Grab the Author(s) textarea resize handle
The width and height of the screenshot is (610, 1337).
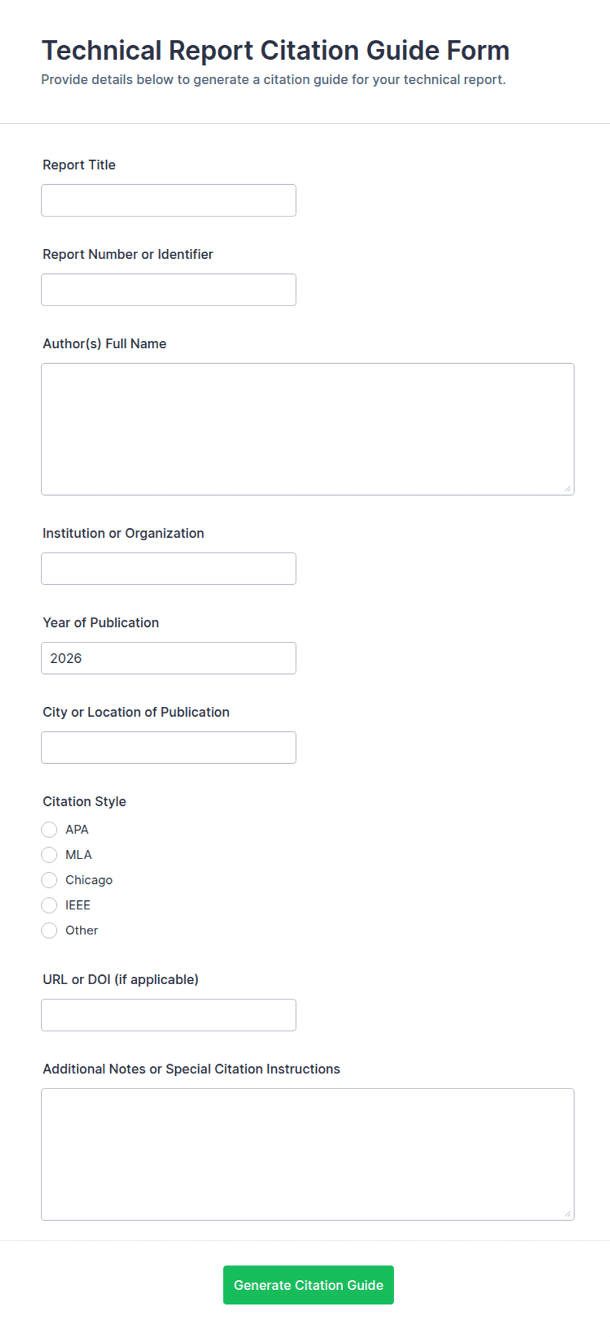[x=567, y=489]
